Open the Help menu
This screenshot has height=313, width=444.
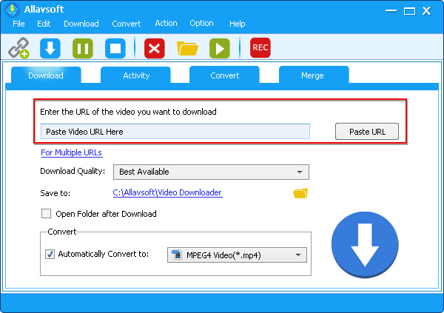pos(238,24)
